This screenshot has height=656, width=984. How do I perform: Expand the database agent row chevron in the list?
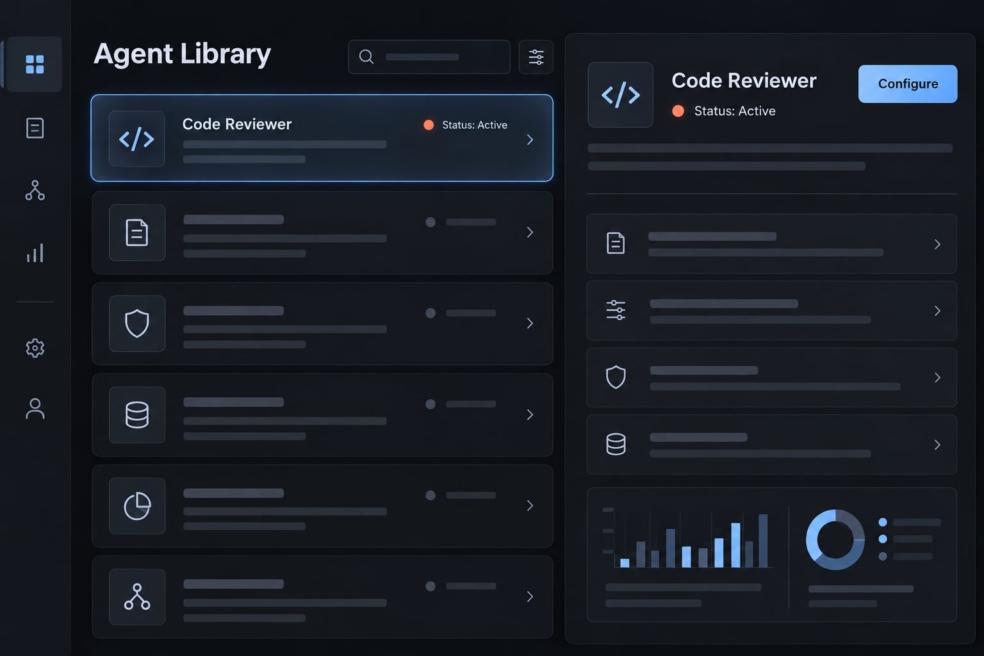530,415
